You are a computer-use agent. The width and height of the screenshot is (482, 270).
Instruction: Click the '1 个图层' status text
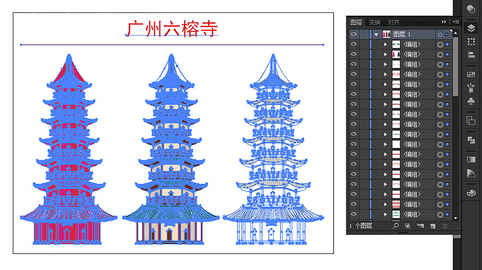tap(361, 226)
